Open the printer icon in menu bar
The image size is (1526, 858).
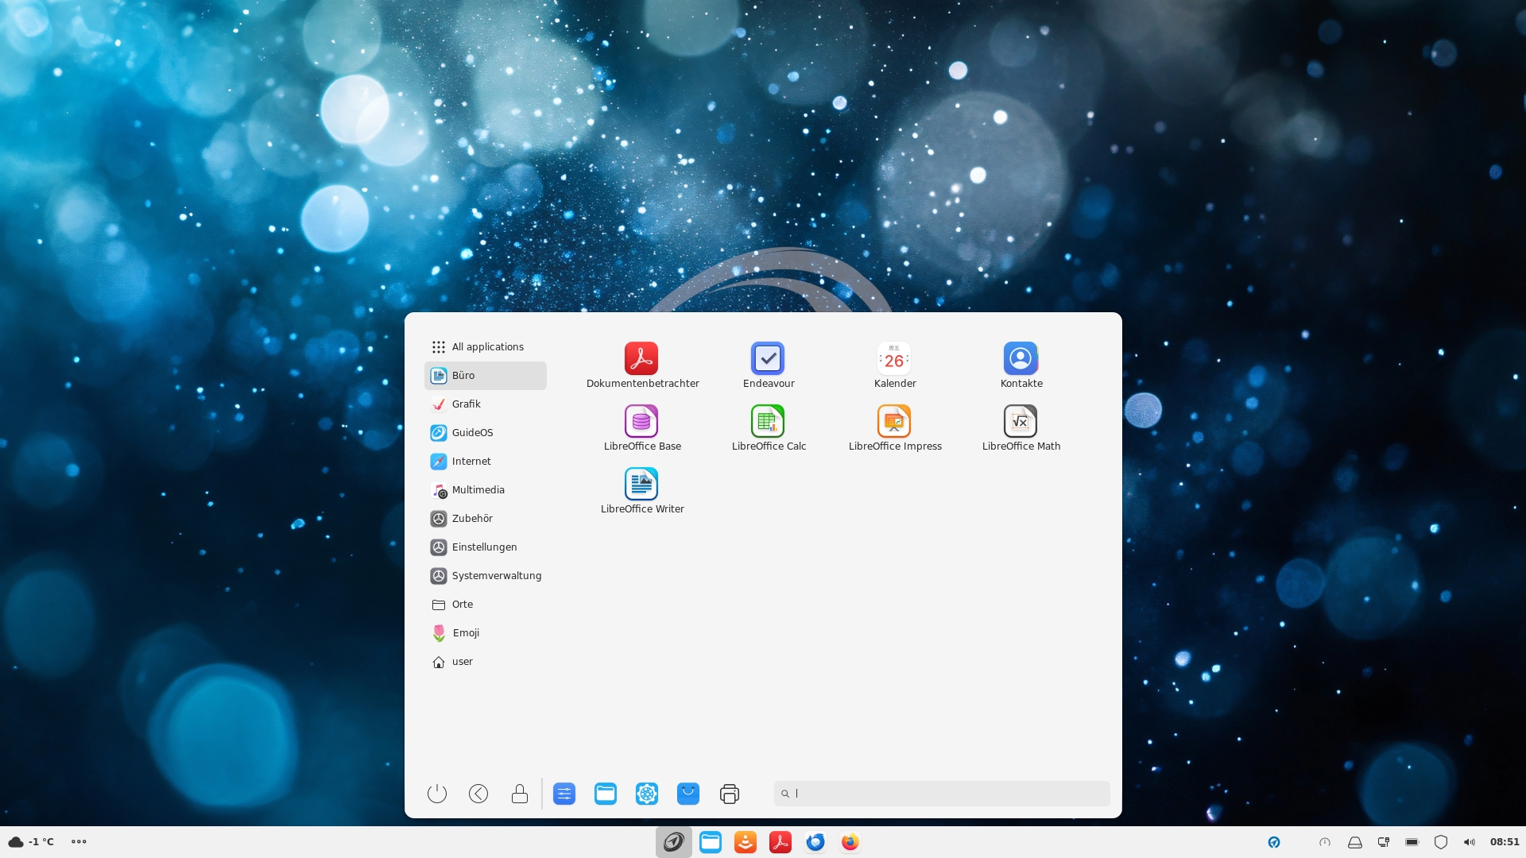730,794
